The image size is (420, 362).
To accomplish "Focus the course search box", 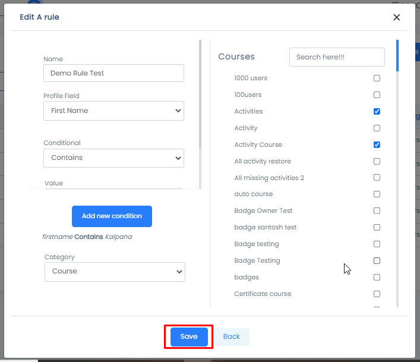I will pos(337,57).
